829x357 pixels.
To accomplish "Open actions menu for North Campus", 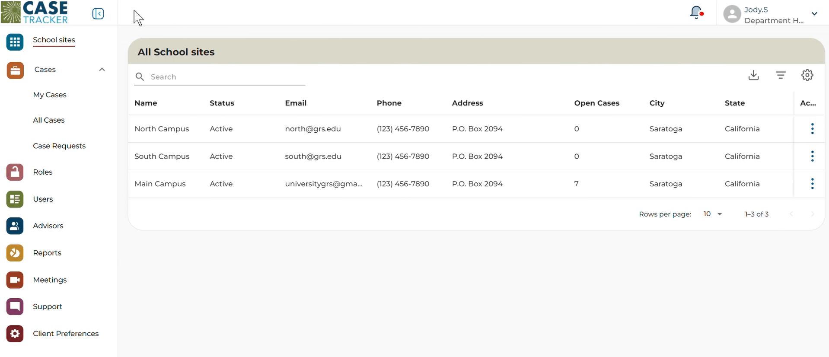I will tap(812, 129).
